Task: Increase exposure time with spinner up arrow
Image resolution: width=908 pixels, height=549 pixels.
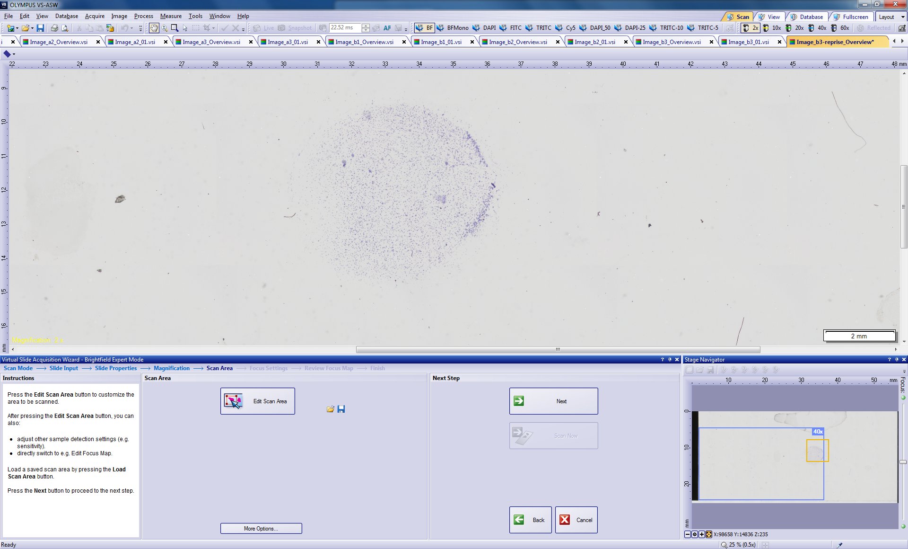Action: (x=366, y=26)
